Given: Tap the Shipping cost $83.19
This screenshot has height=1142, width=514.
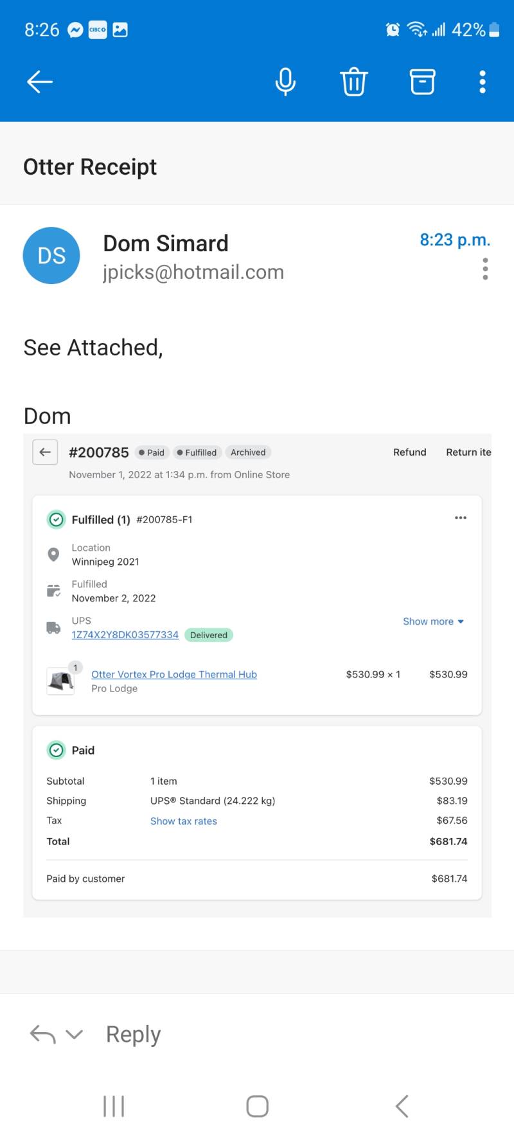Looking at the screenshot, I should (x=452, y=801).
